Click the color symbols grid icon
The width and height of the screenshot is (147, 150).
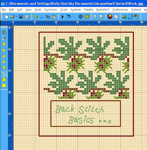tap(136, 16)
